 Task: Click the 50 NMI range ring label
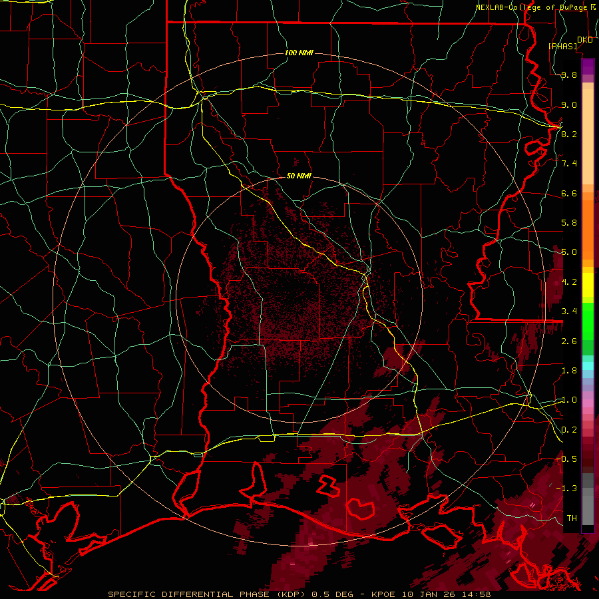pyautogui.click(x=299, y=176)
